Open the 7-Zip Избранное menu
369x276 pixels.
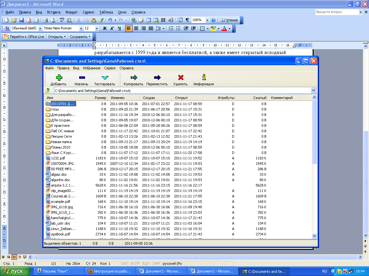pyautogui.click(x=92, y=68)
